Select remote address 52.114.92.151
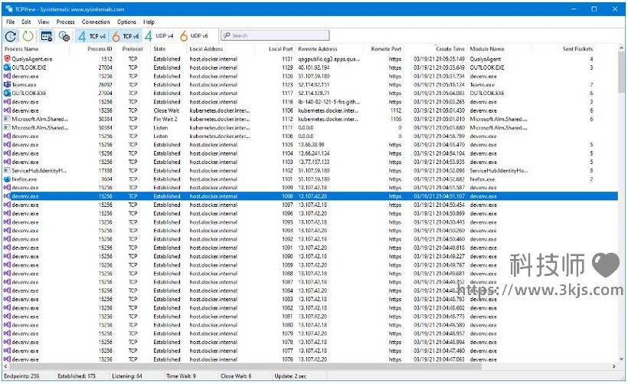 point(313,85)
